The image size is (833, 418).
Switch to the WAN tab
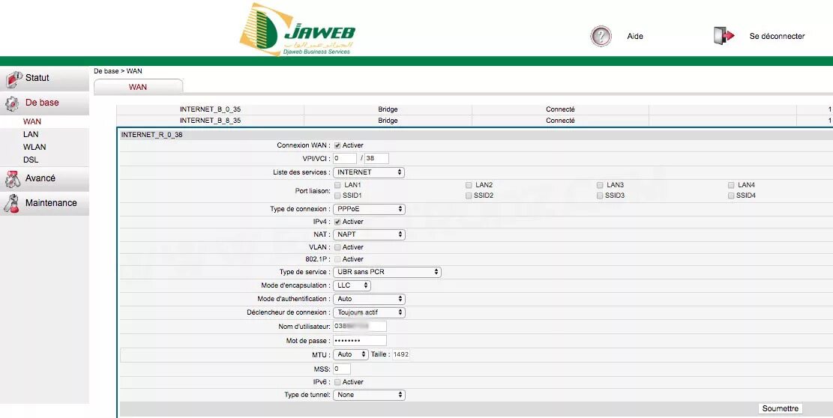(x=138, y=86)
